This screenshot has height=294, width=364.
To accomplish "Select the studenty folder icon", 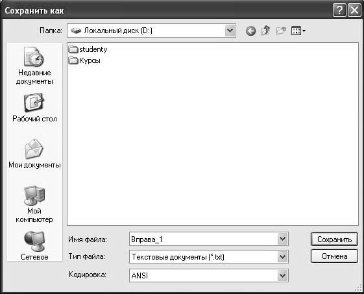I will tap(73, 49).
